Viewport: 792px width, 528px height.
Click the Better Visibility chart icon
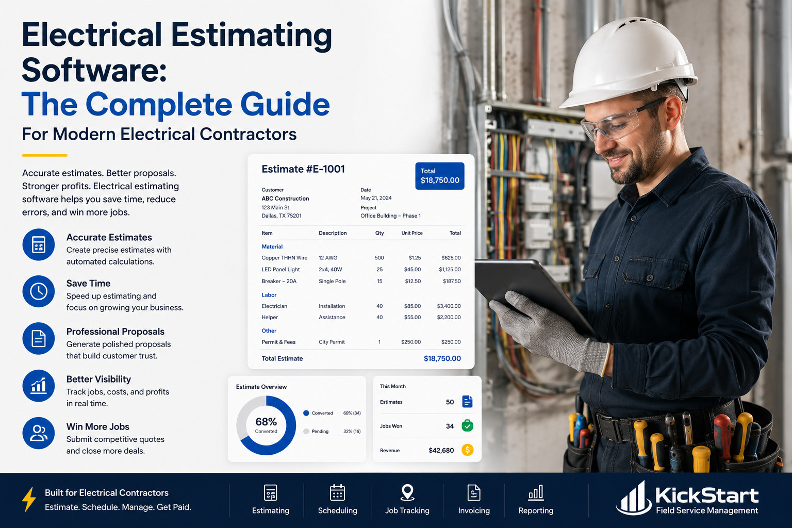39,386
